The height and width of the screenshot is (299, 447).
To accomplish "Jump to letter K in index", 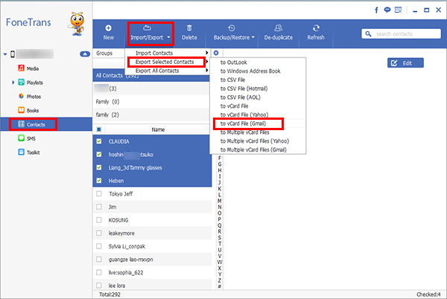I will click(x=219, y=189).
